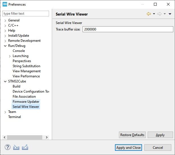Image resolution: width=175 pixels, height=155 pixels.
Task: Select the Launching tree item label
Action: [21, 56]
